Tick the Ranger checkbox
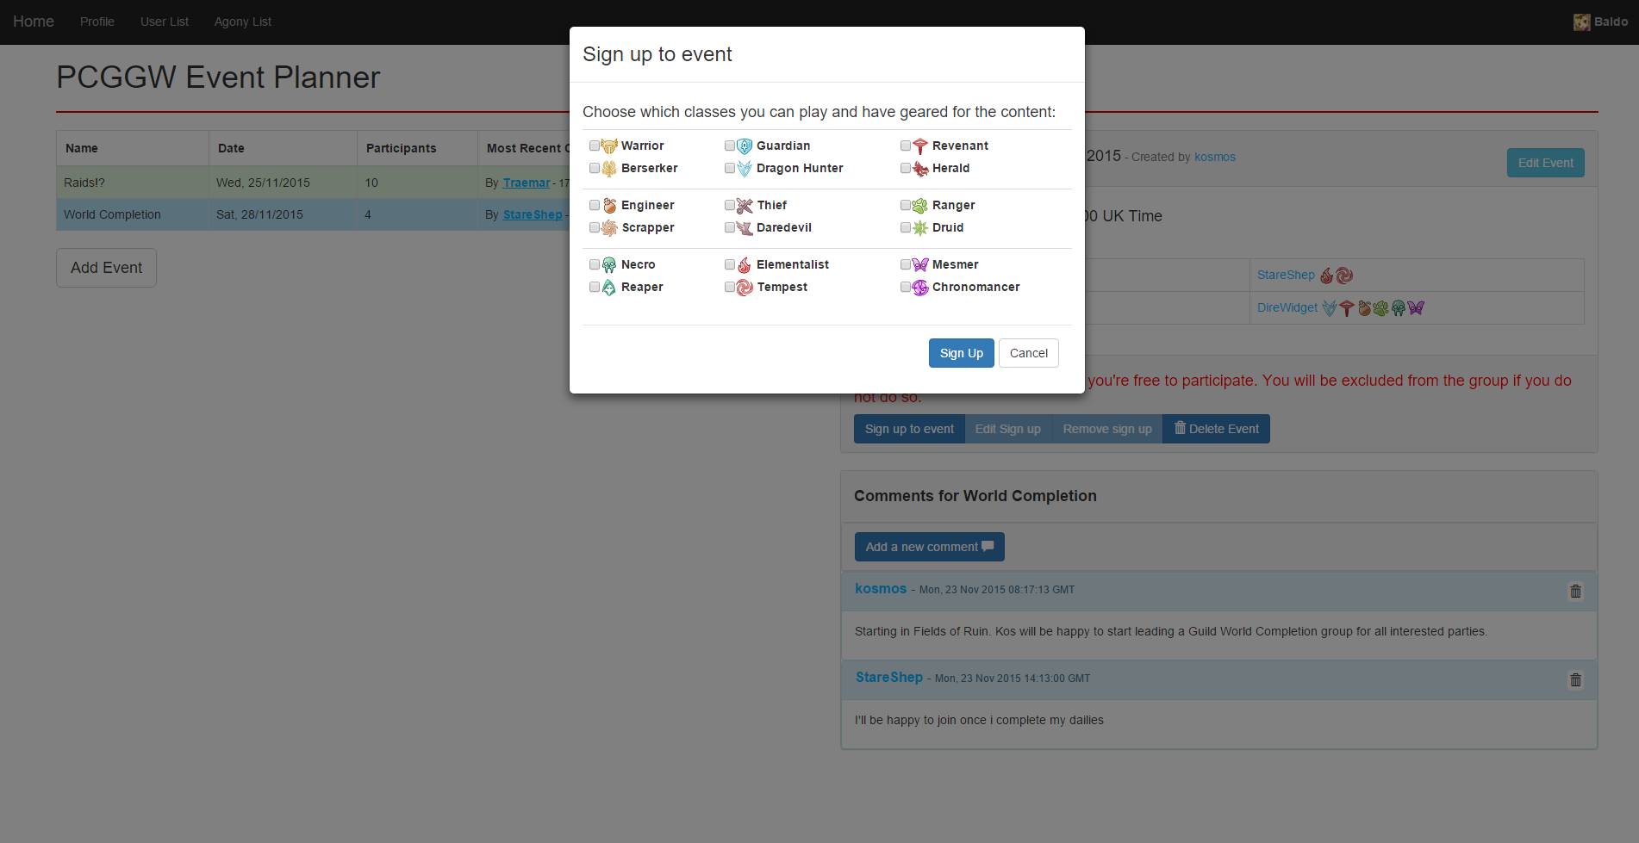The height and width of the screenshot is (843, 1639). coord(906,205)
